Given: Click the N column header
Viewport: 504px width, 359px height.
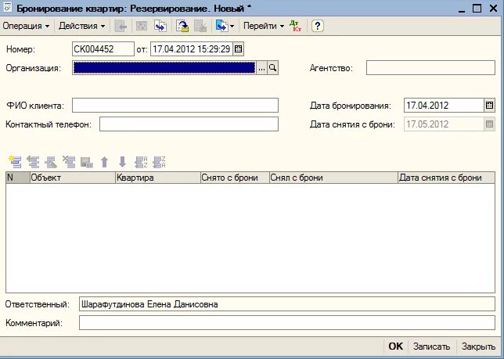Looking at the screenshot, I should pyautogui.click(x=18, y=178).
